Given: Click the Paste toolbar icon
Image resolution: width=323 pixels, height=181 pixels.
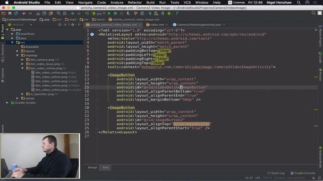Looking at the screenshot, I should tap(50, 14).
